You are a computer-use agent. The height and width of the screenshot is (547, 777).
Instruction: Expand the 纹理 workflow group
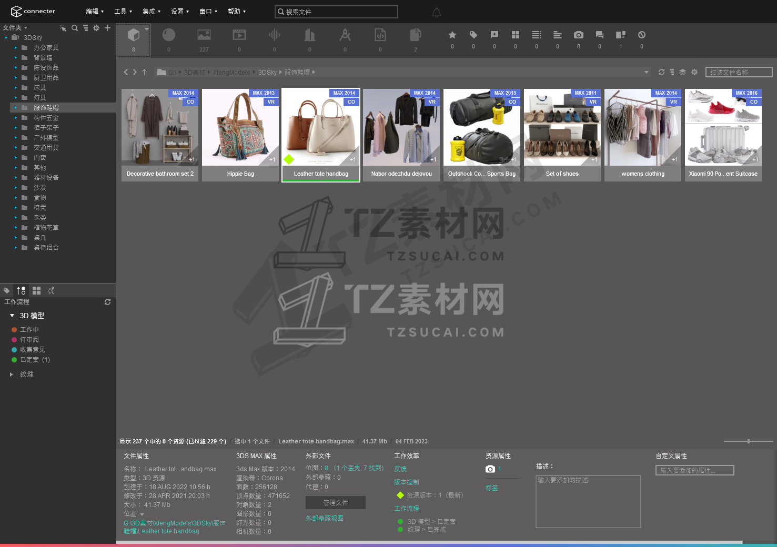[12, 374]
